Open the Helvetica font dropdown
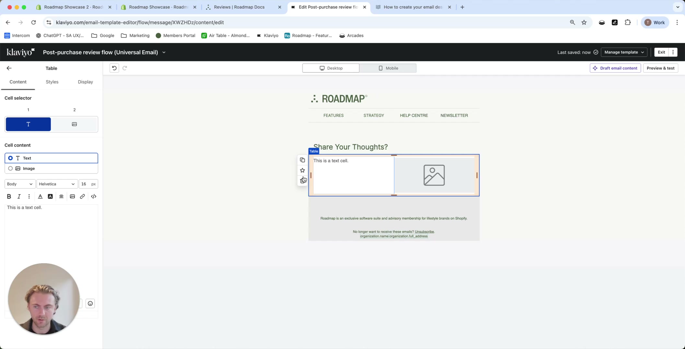This screenshot has width=685, height=349. click(x=57, y=184)
